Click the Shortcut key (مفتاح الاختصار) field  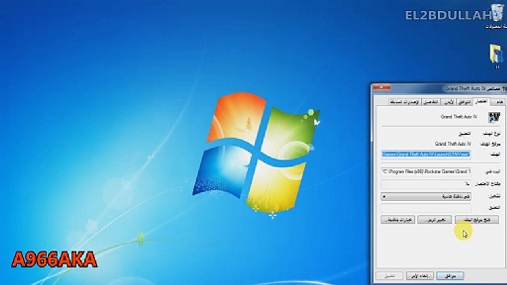pyautogui.click(x=426, y=184)
